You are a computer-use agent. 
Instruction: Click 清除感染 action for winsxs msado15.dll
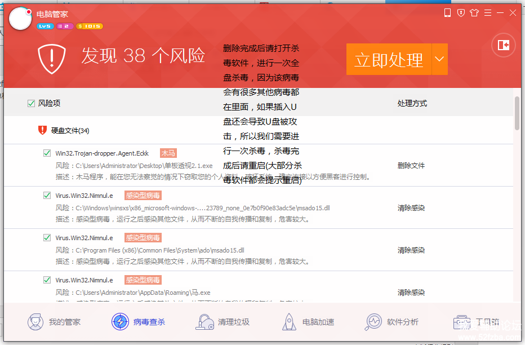click(411, 208)
